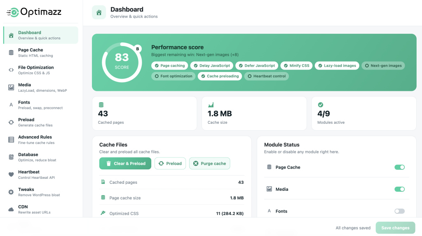Select the Minify CSS chip

(296, 65)
